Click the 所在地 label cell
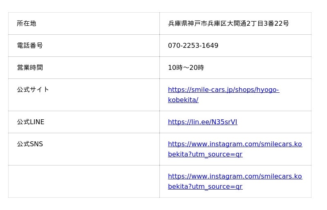 point(84,24)
